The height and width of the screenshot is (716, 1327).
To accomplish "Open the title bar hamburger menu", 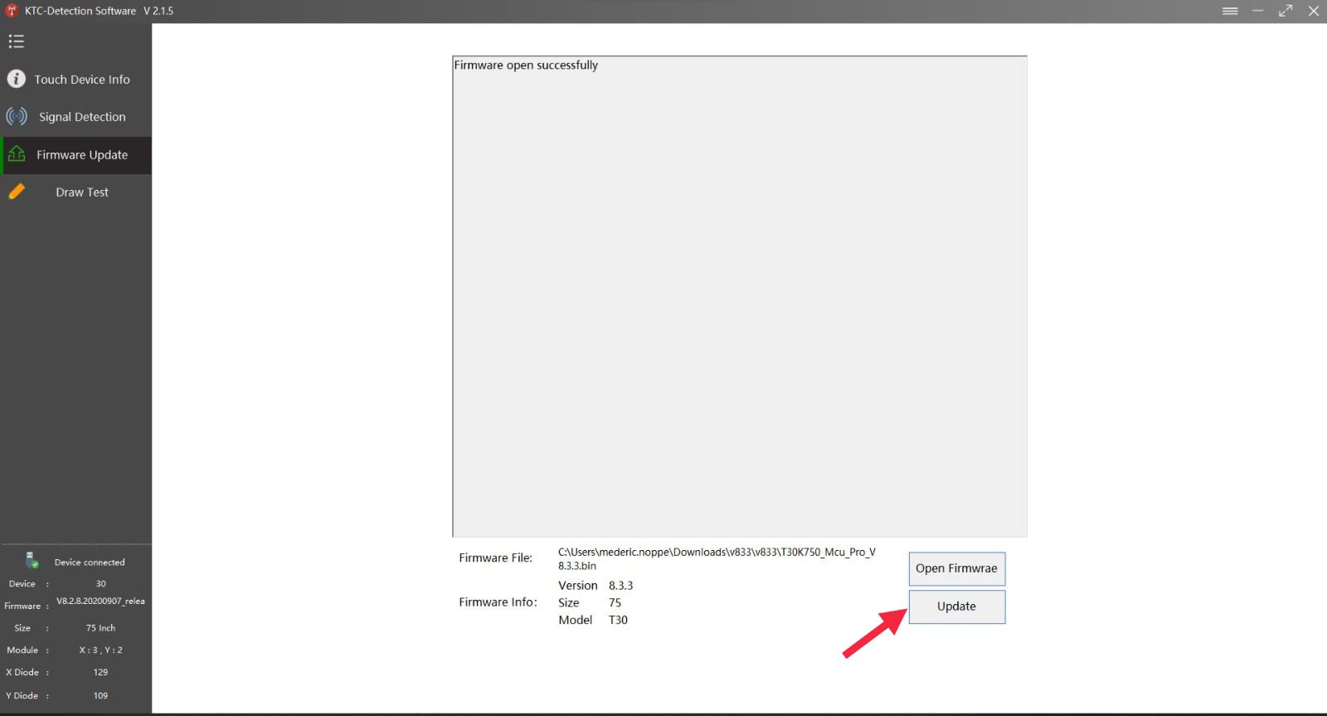I will (1230, 11).
